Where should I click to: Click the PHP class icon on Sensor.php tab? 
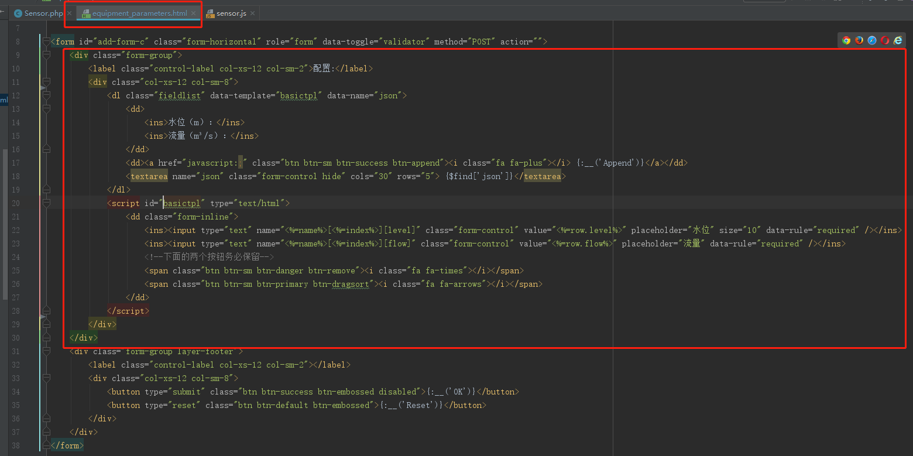(18, 13)
